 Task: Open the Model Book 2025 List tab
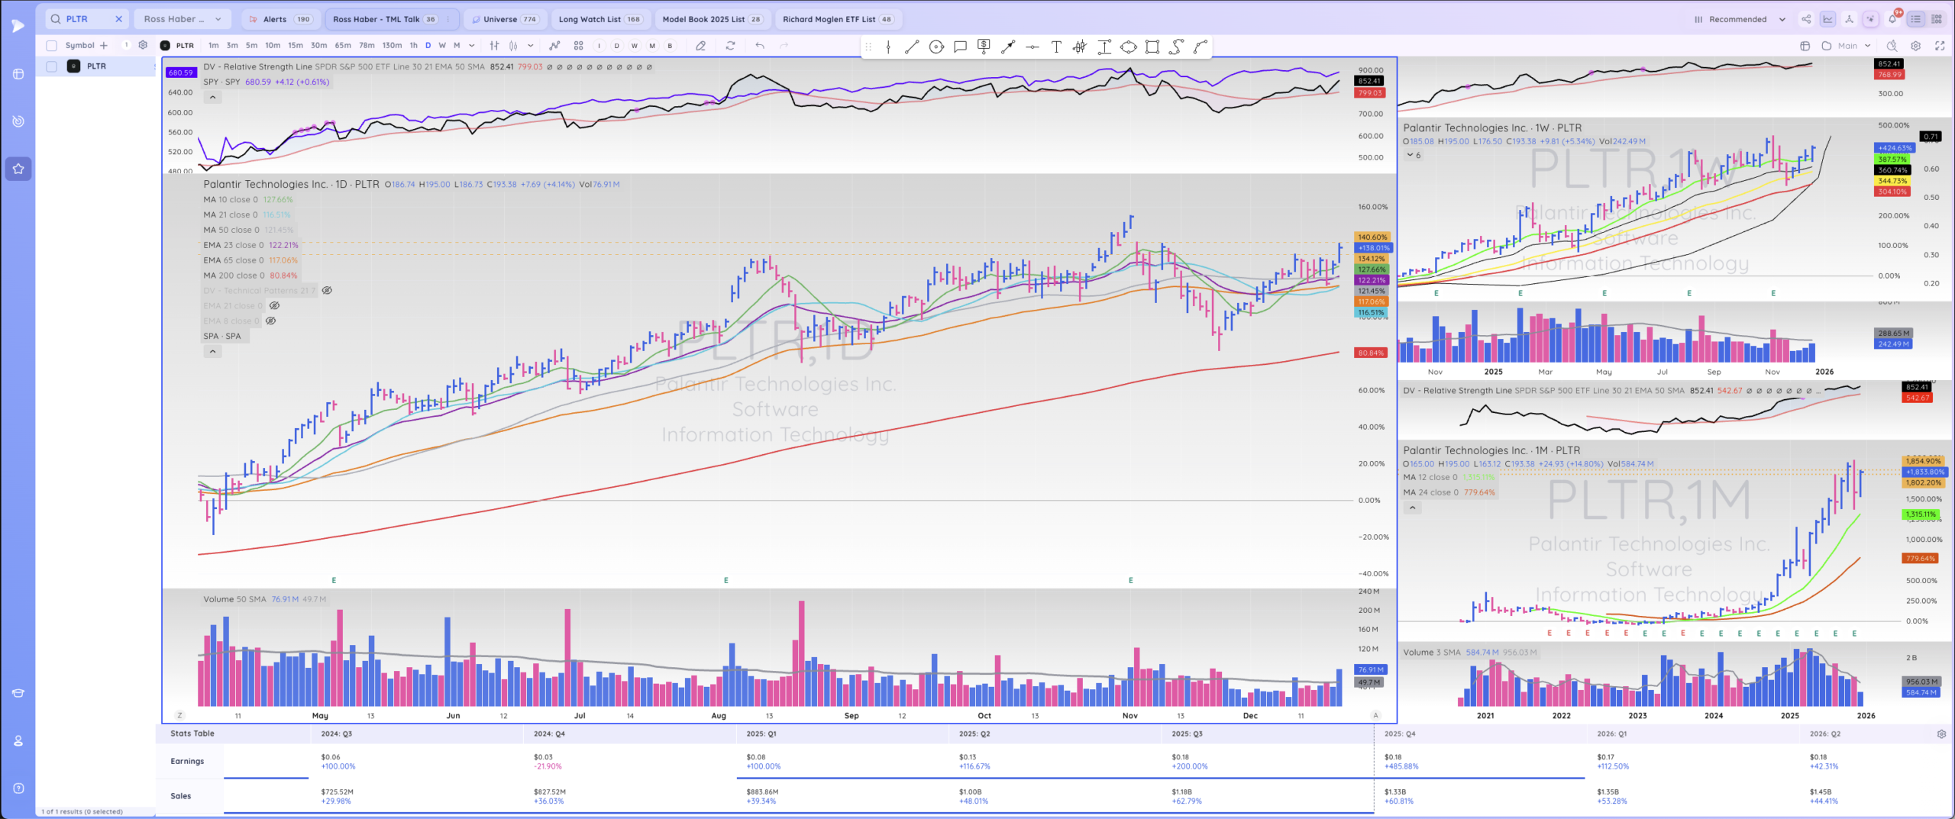[711, 19]
